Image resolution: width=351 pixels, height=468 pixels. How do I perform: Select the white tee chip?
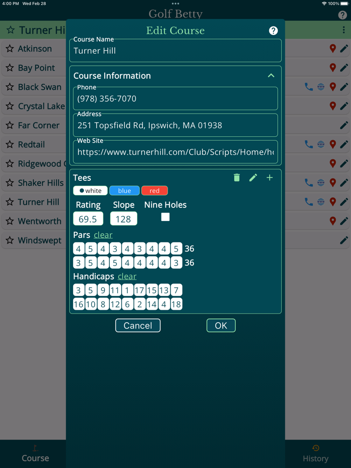coord(90,190)
